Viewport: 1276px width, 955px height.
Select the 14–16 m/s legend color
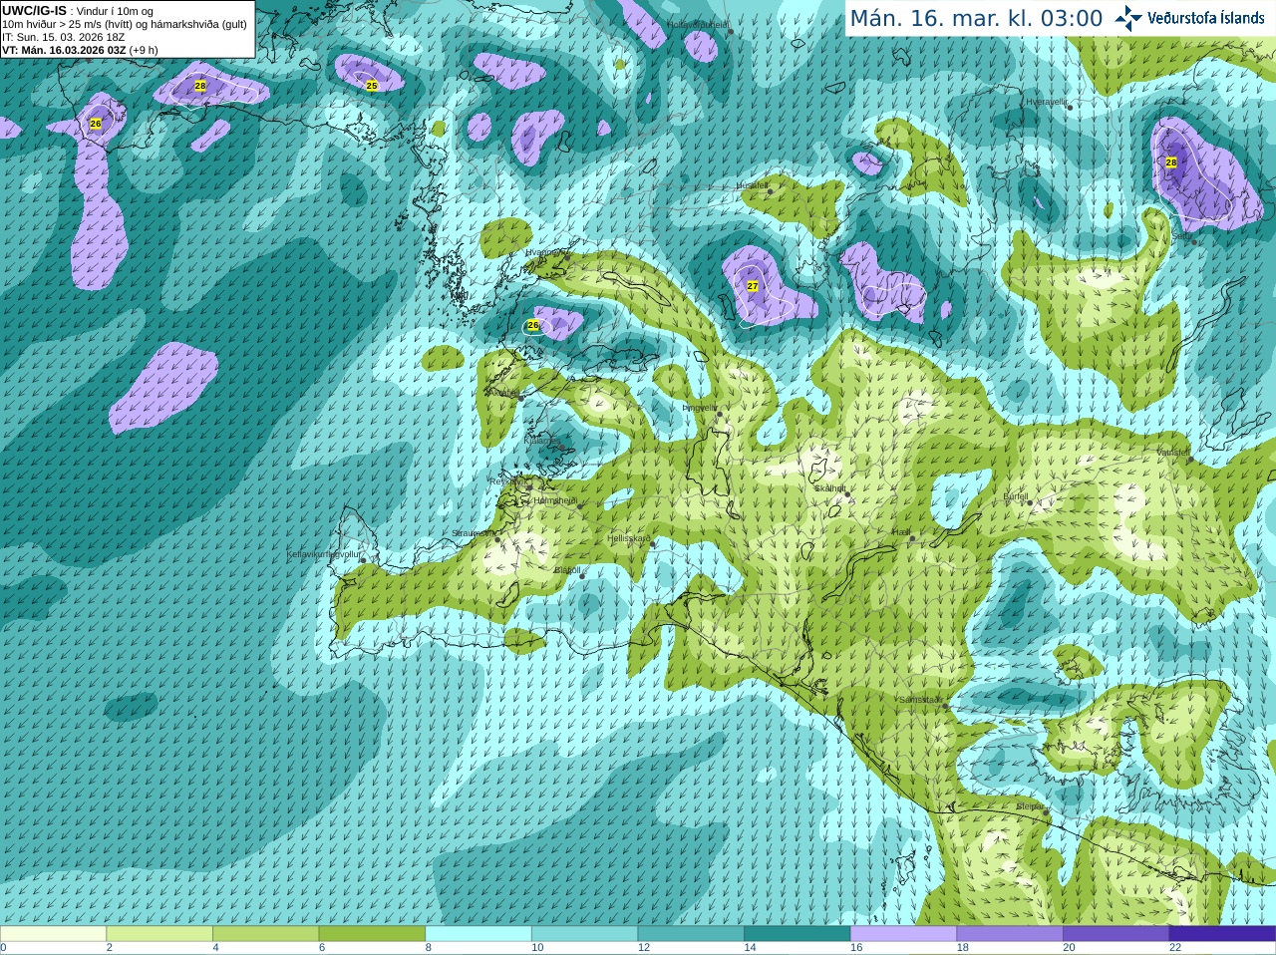pyautogui.click(x=797, y=934)
